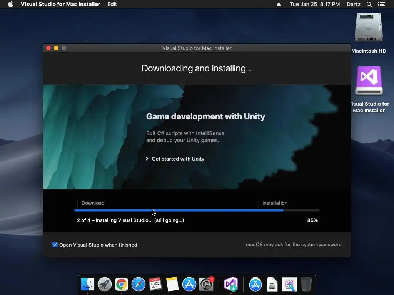Open the Applications stack beside the Dock divider

tap(255, 285)
